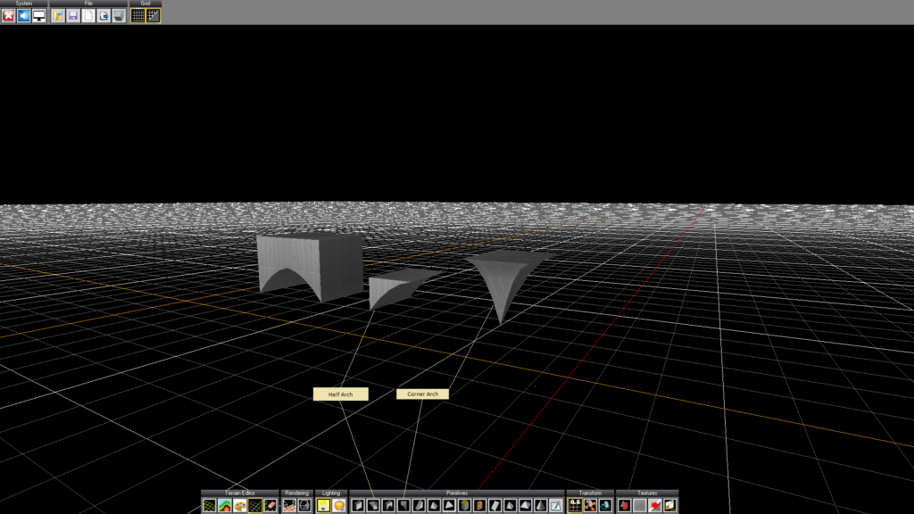Select the colored heightmap terrain tool
The width and height of the screenshot is (914, 514).
[224, 505]
